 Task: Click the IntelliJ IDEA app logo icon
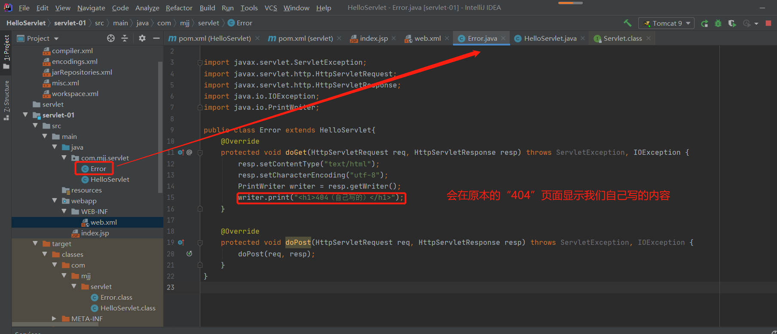[8, 7]
